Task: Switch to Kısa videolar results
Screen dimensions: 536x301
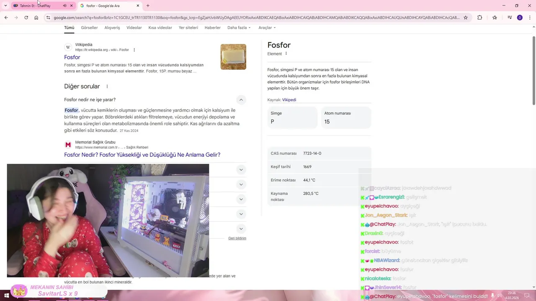Action: tap(160, 28)
